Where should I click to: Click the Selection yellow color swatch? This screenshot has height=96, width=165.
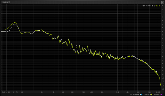(x=151, y=94)
